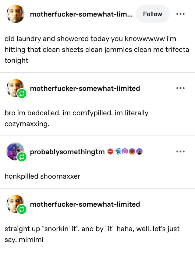Click the orange paw badge
Viewport: 195px width, 259px height.
(x=132, y=151)
